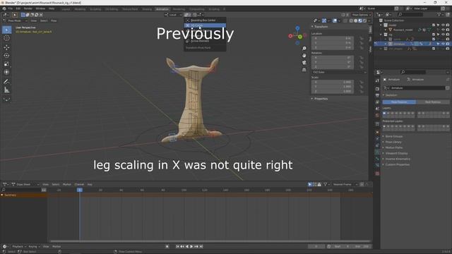Activate the Cursor tool
The width and height of the screenshot is (452, 254).
[x=6, y=38]
